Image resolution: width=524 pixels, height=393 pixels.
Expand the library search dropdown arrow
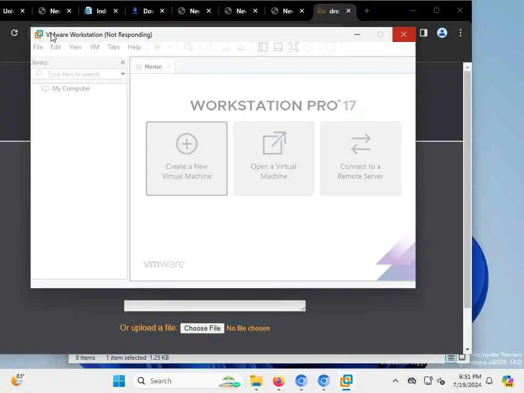123,74
